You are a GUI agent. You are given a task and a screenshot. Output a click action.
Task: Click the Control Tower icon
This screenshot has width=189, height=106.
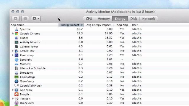click(x=17, y=47)
